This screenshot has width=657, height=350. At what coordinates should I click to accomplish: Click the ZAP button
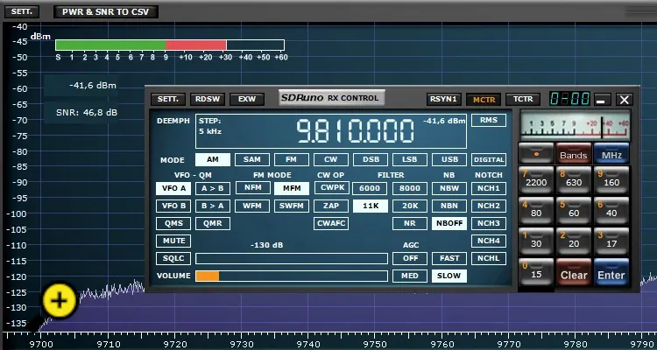point(331,206)
